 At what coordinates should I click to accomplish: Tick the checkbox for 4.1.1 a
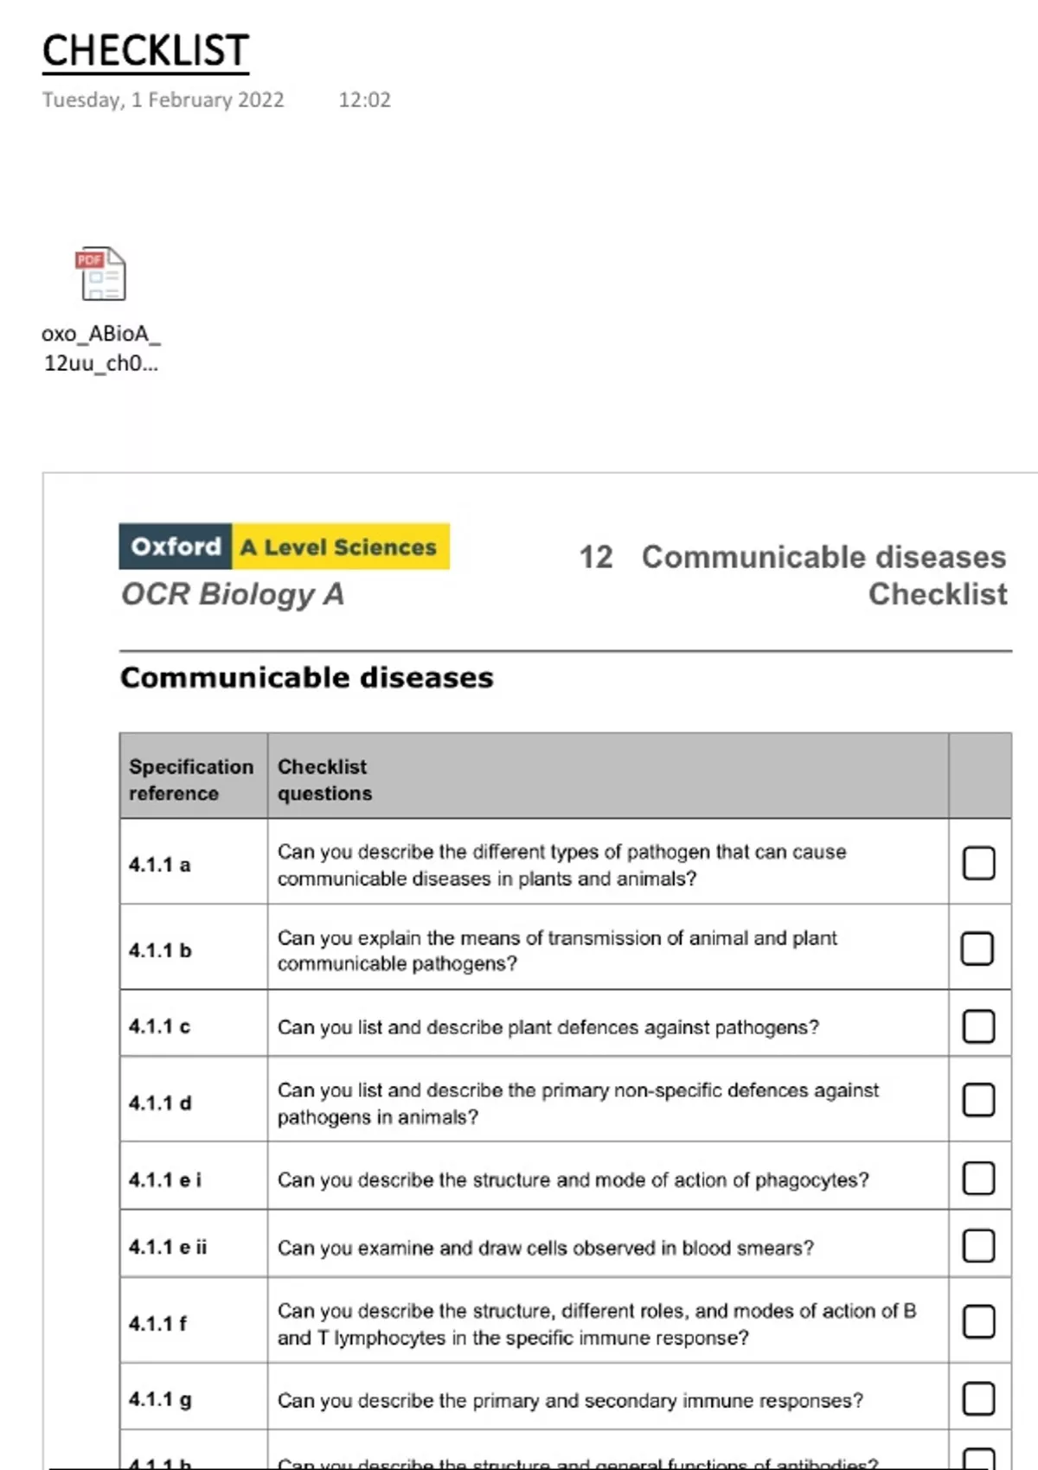click(978, 863)
